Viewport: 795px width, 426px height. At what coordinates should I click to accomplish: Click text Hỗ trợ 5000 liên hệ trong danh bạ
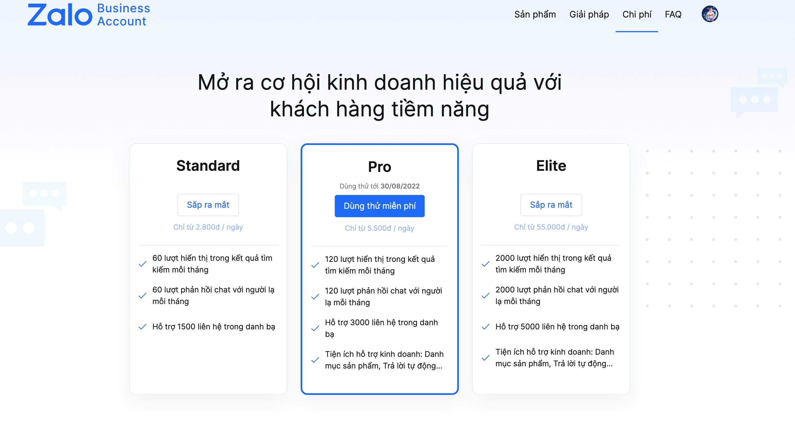[557, 327]
